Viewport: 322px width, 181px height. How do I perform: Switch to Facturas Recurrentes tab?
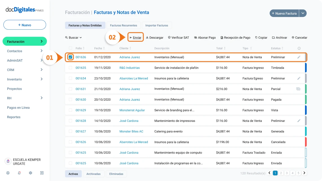(x=123, y=25)
